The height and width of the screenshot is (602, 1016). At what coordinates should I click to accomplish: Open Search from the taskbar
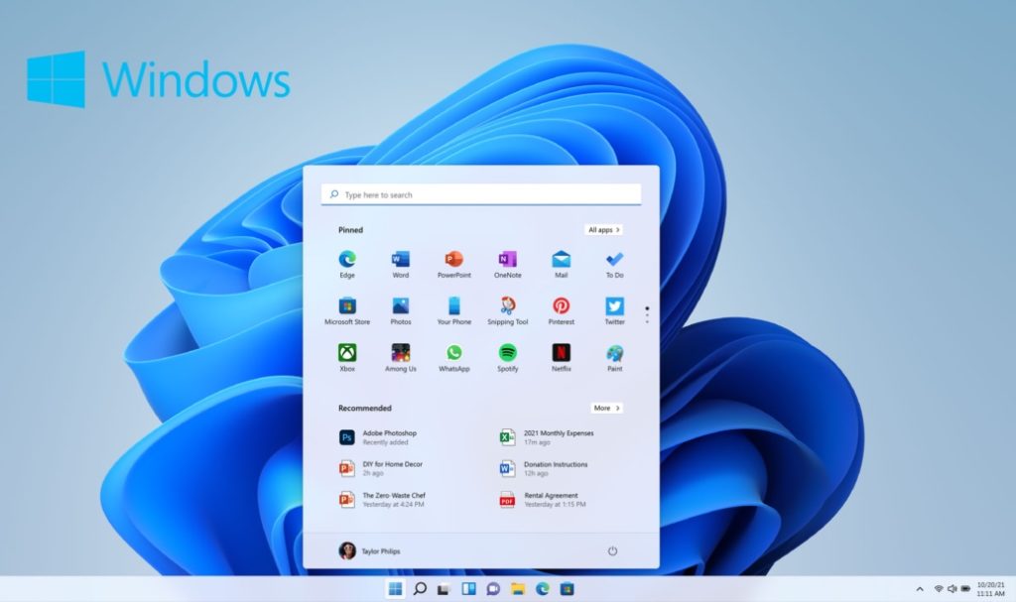(x=420, y=588)
